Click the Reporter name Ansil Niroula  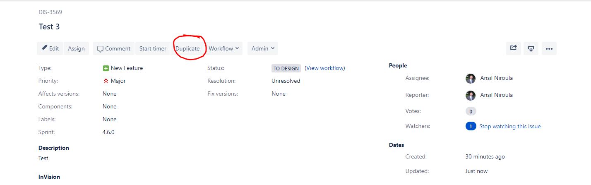(496, 95)
